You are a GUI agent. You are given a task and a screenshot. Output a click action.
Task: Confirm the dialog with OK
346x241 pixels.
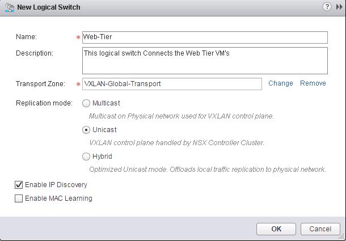pyautogui.click(x=276, y=229)
